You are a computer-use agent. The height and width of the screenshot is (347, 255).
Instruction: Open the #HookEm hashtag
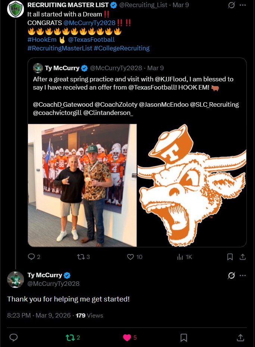coord(40,40)
